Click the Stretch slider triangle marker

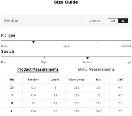(x=87, y=58)
